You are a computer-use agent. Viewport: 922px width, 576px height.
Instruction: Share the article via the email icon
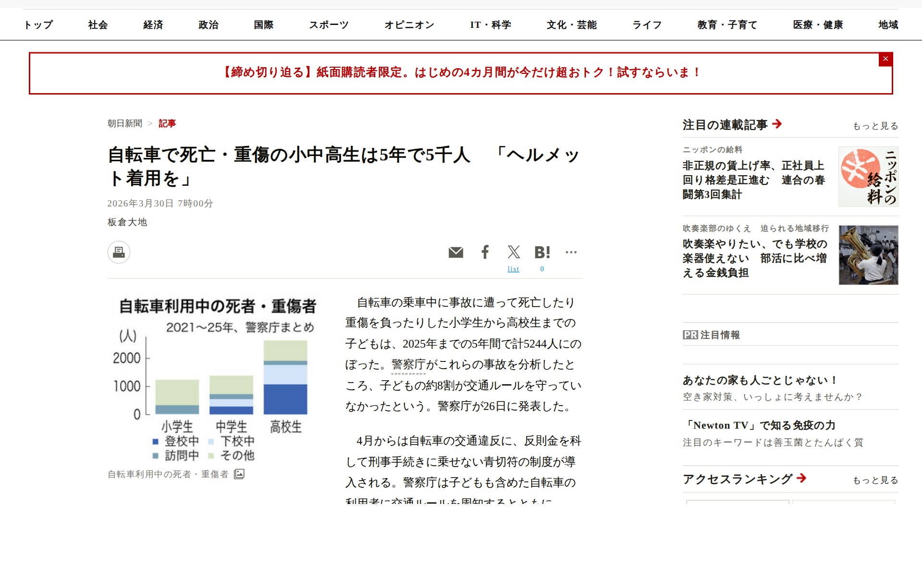pos(456,252)
